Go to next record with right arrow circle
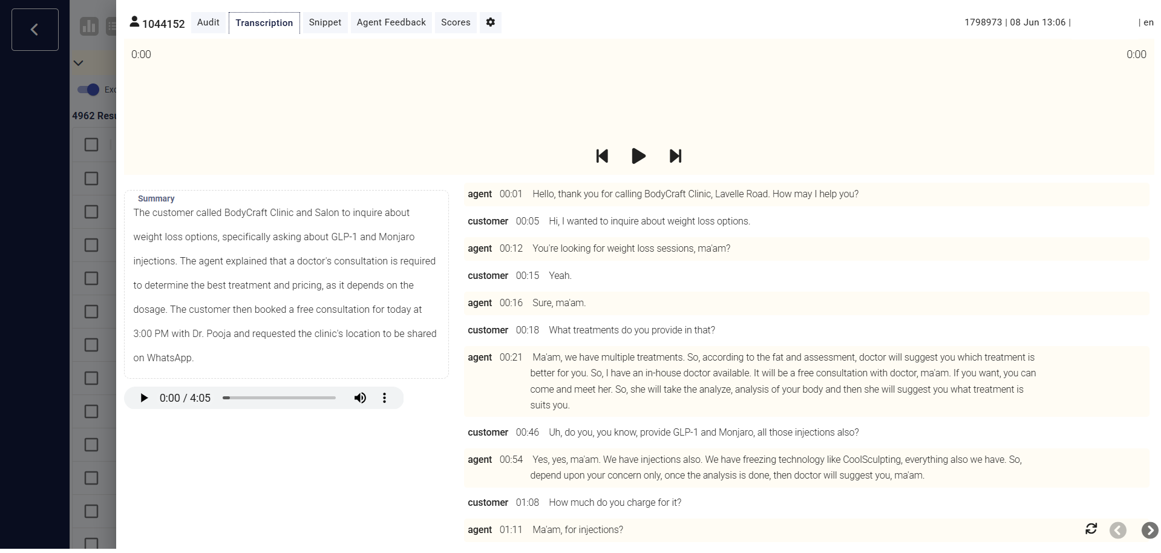This screenshot has width=1161, height=553. pos(1150,530)
